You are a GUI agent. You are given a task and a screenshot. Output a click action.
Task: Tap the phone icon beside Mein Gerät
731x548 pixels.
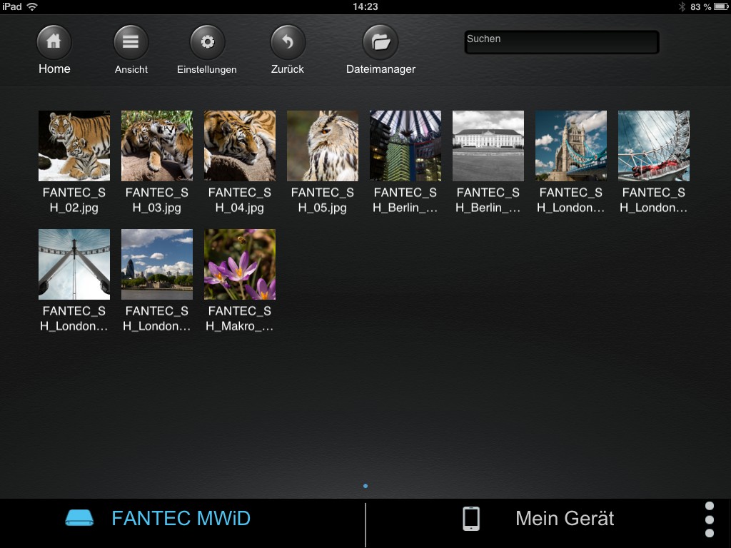pos(471,519)
